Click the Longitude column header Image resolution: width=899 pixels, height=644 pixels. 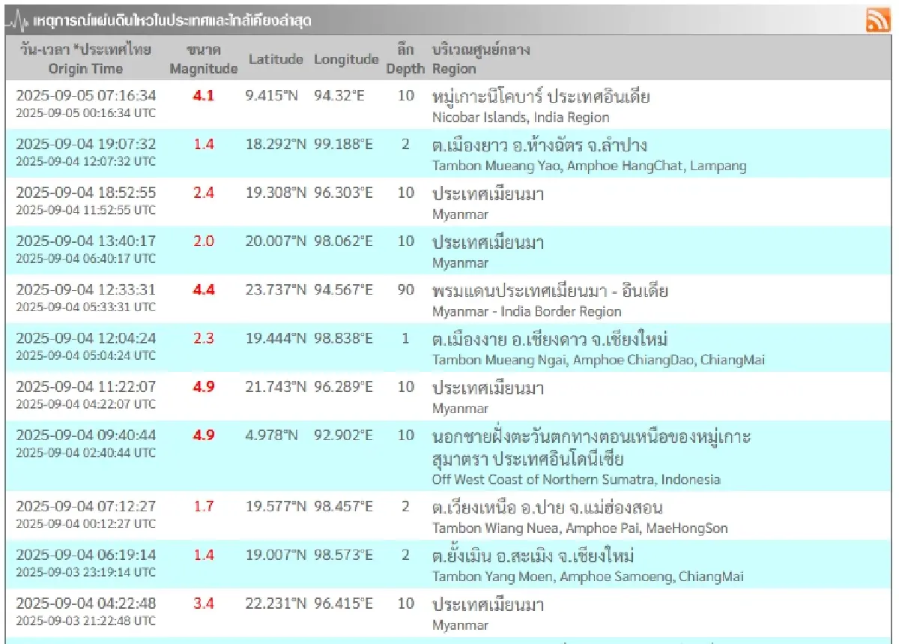345,59
